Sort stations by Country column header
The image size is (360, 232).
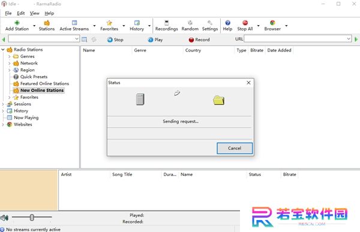(208, 50)
